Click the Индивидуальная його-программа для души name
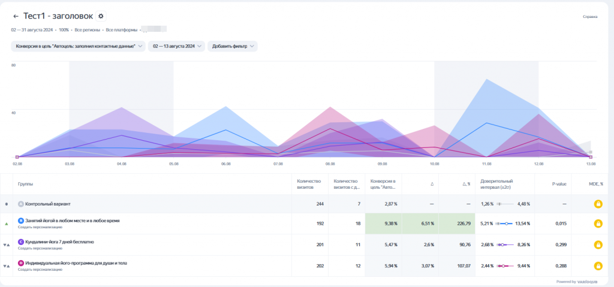Image resolution: width=614 pixels, height=287 pixels. pos(76,263)
